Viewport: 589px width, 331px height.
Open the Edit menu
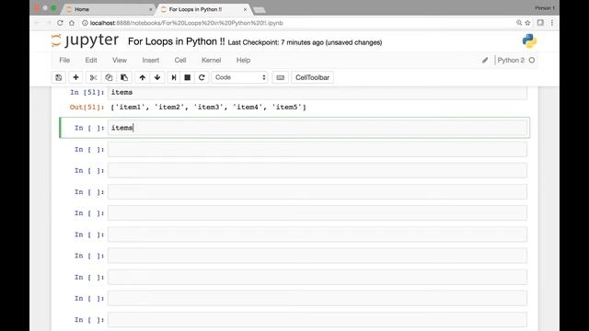click(x=91, y=60)
